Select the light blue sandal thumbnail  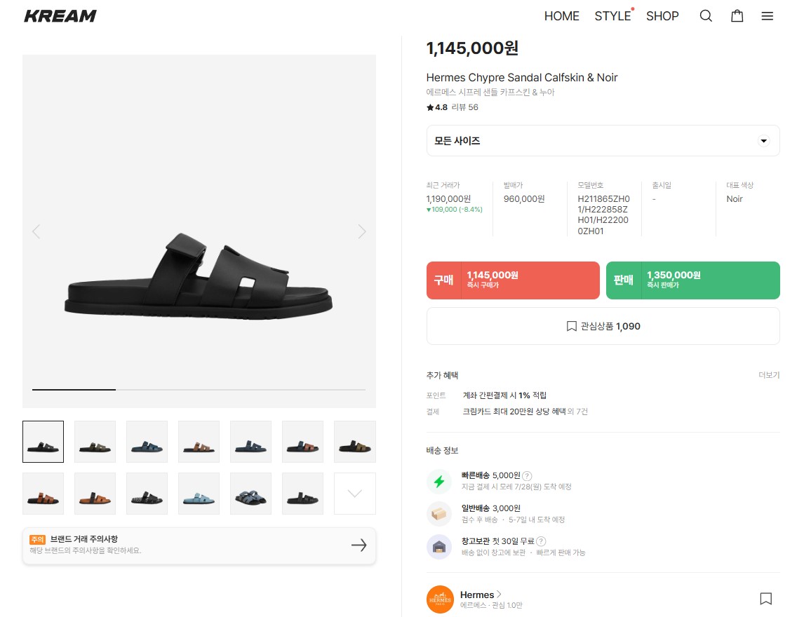199,494
